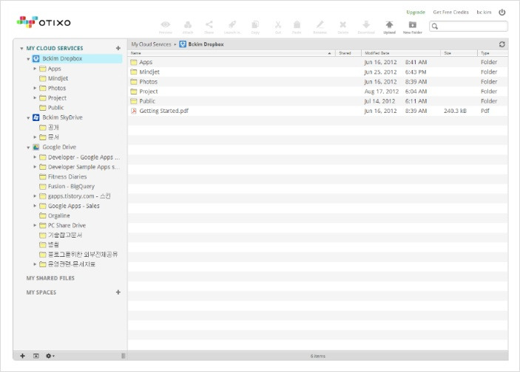Open My Shared Files section

point(50,278)
